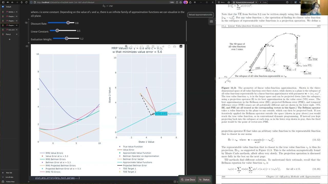Activate the box select tool on the plot
The width and height of the screenshot is (328, 184).
[136, 46]
